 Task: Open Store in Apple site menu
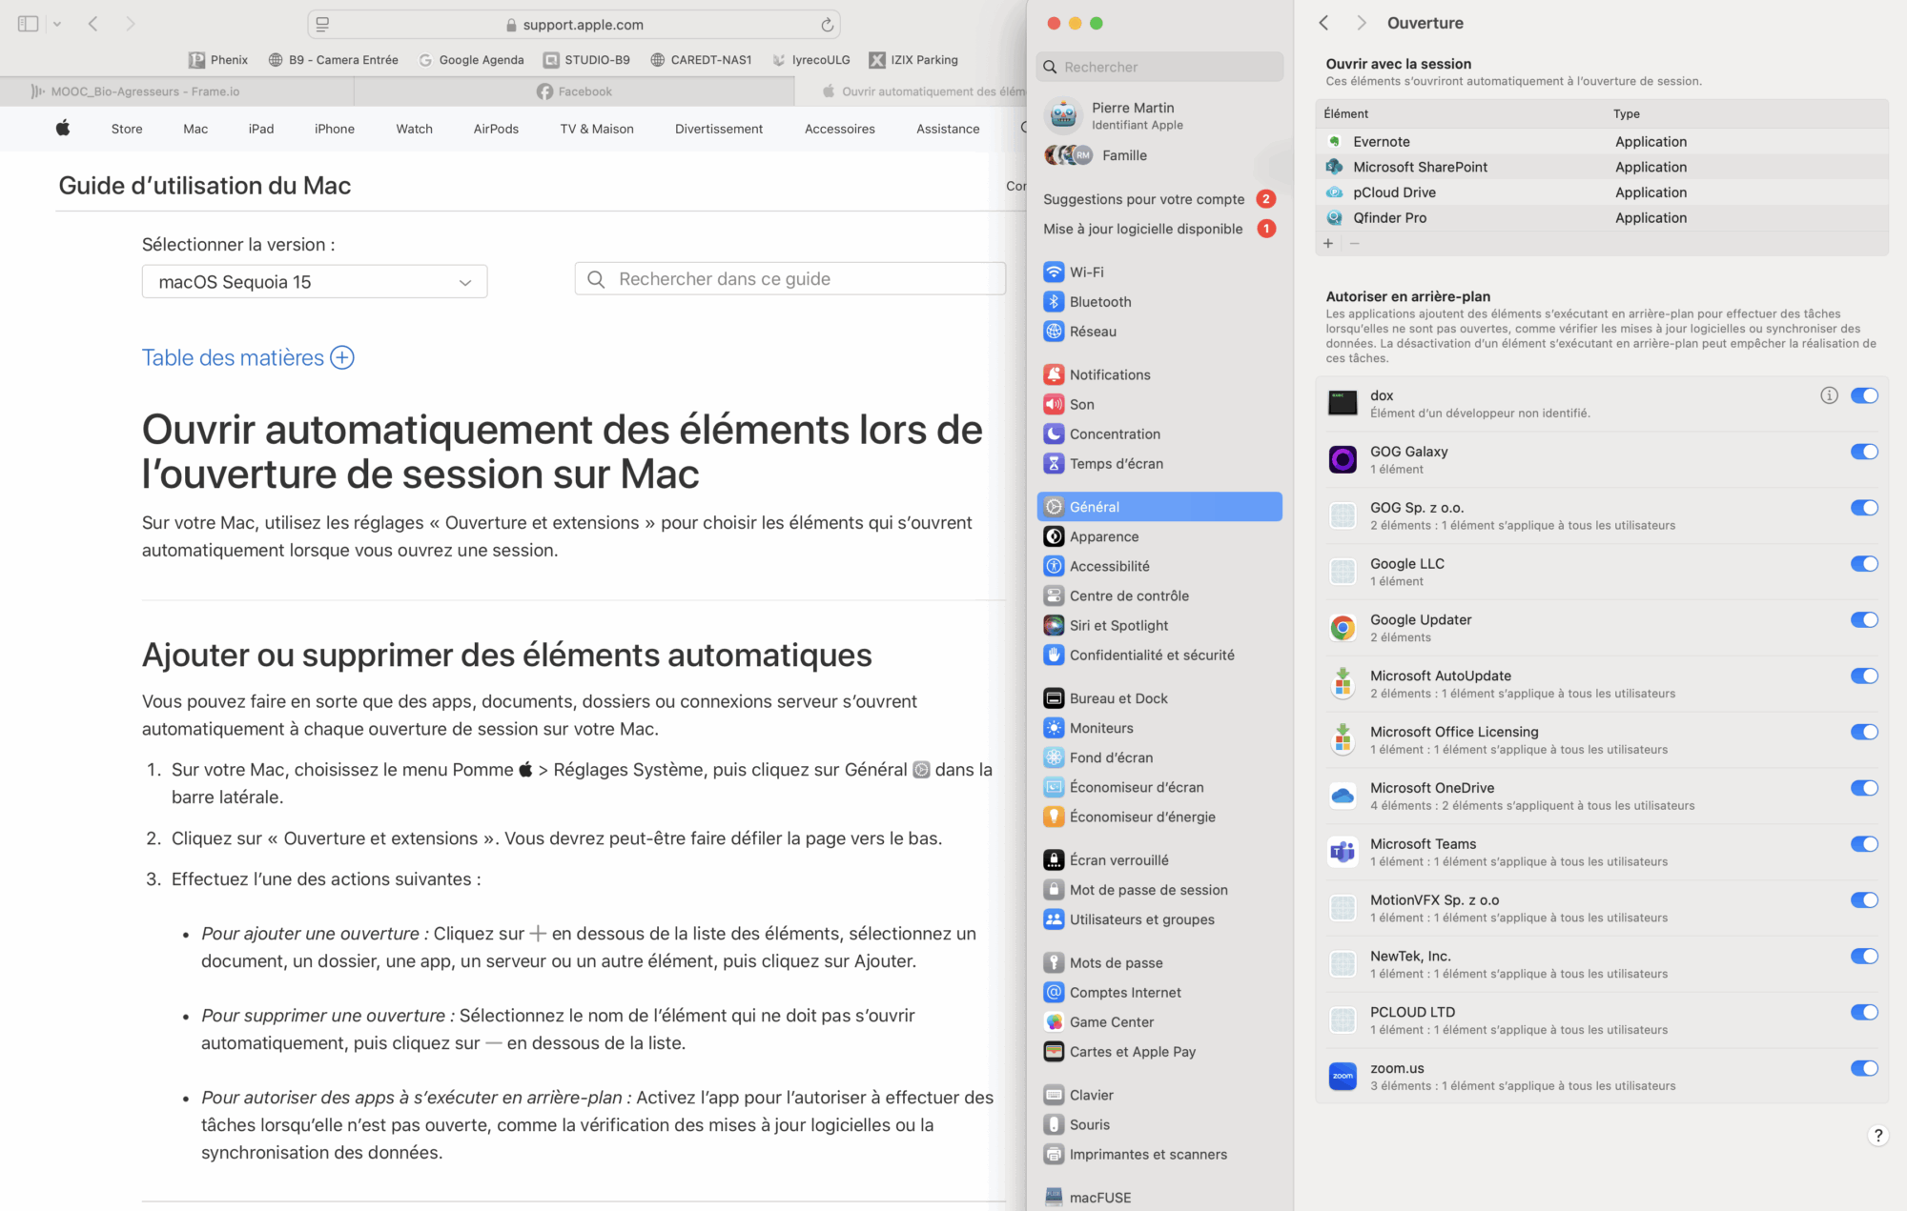127,129
